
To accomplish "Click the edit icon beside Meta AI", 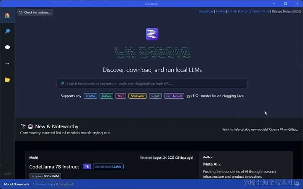I will click(220, 165).
